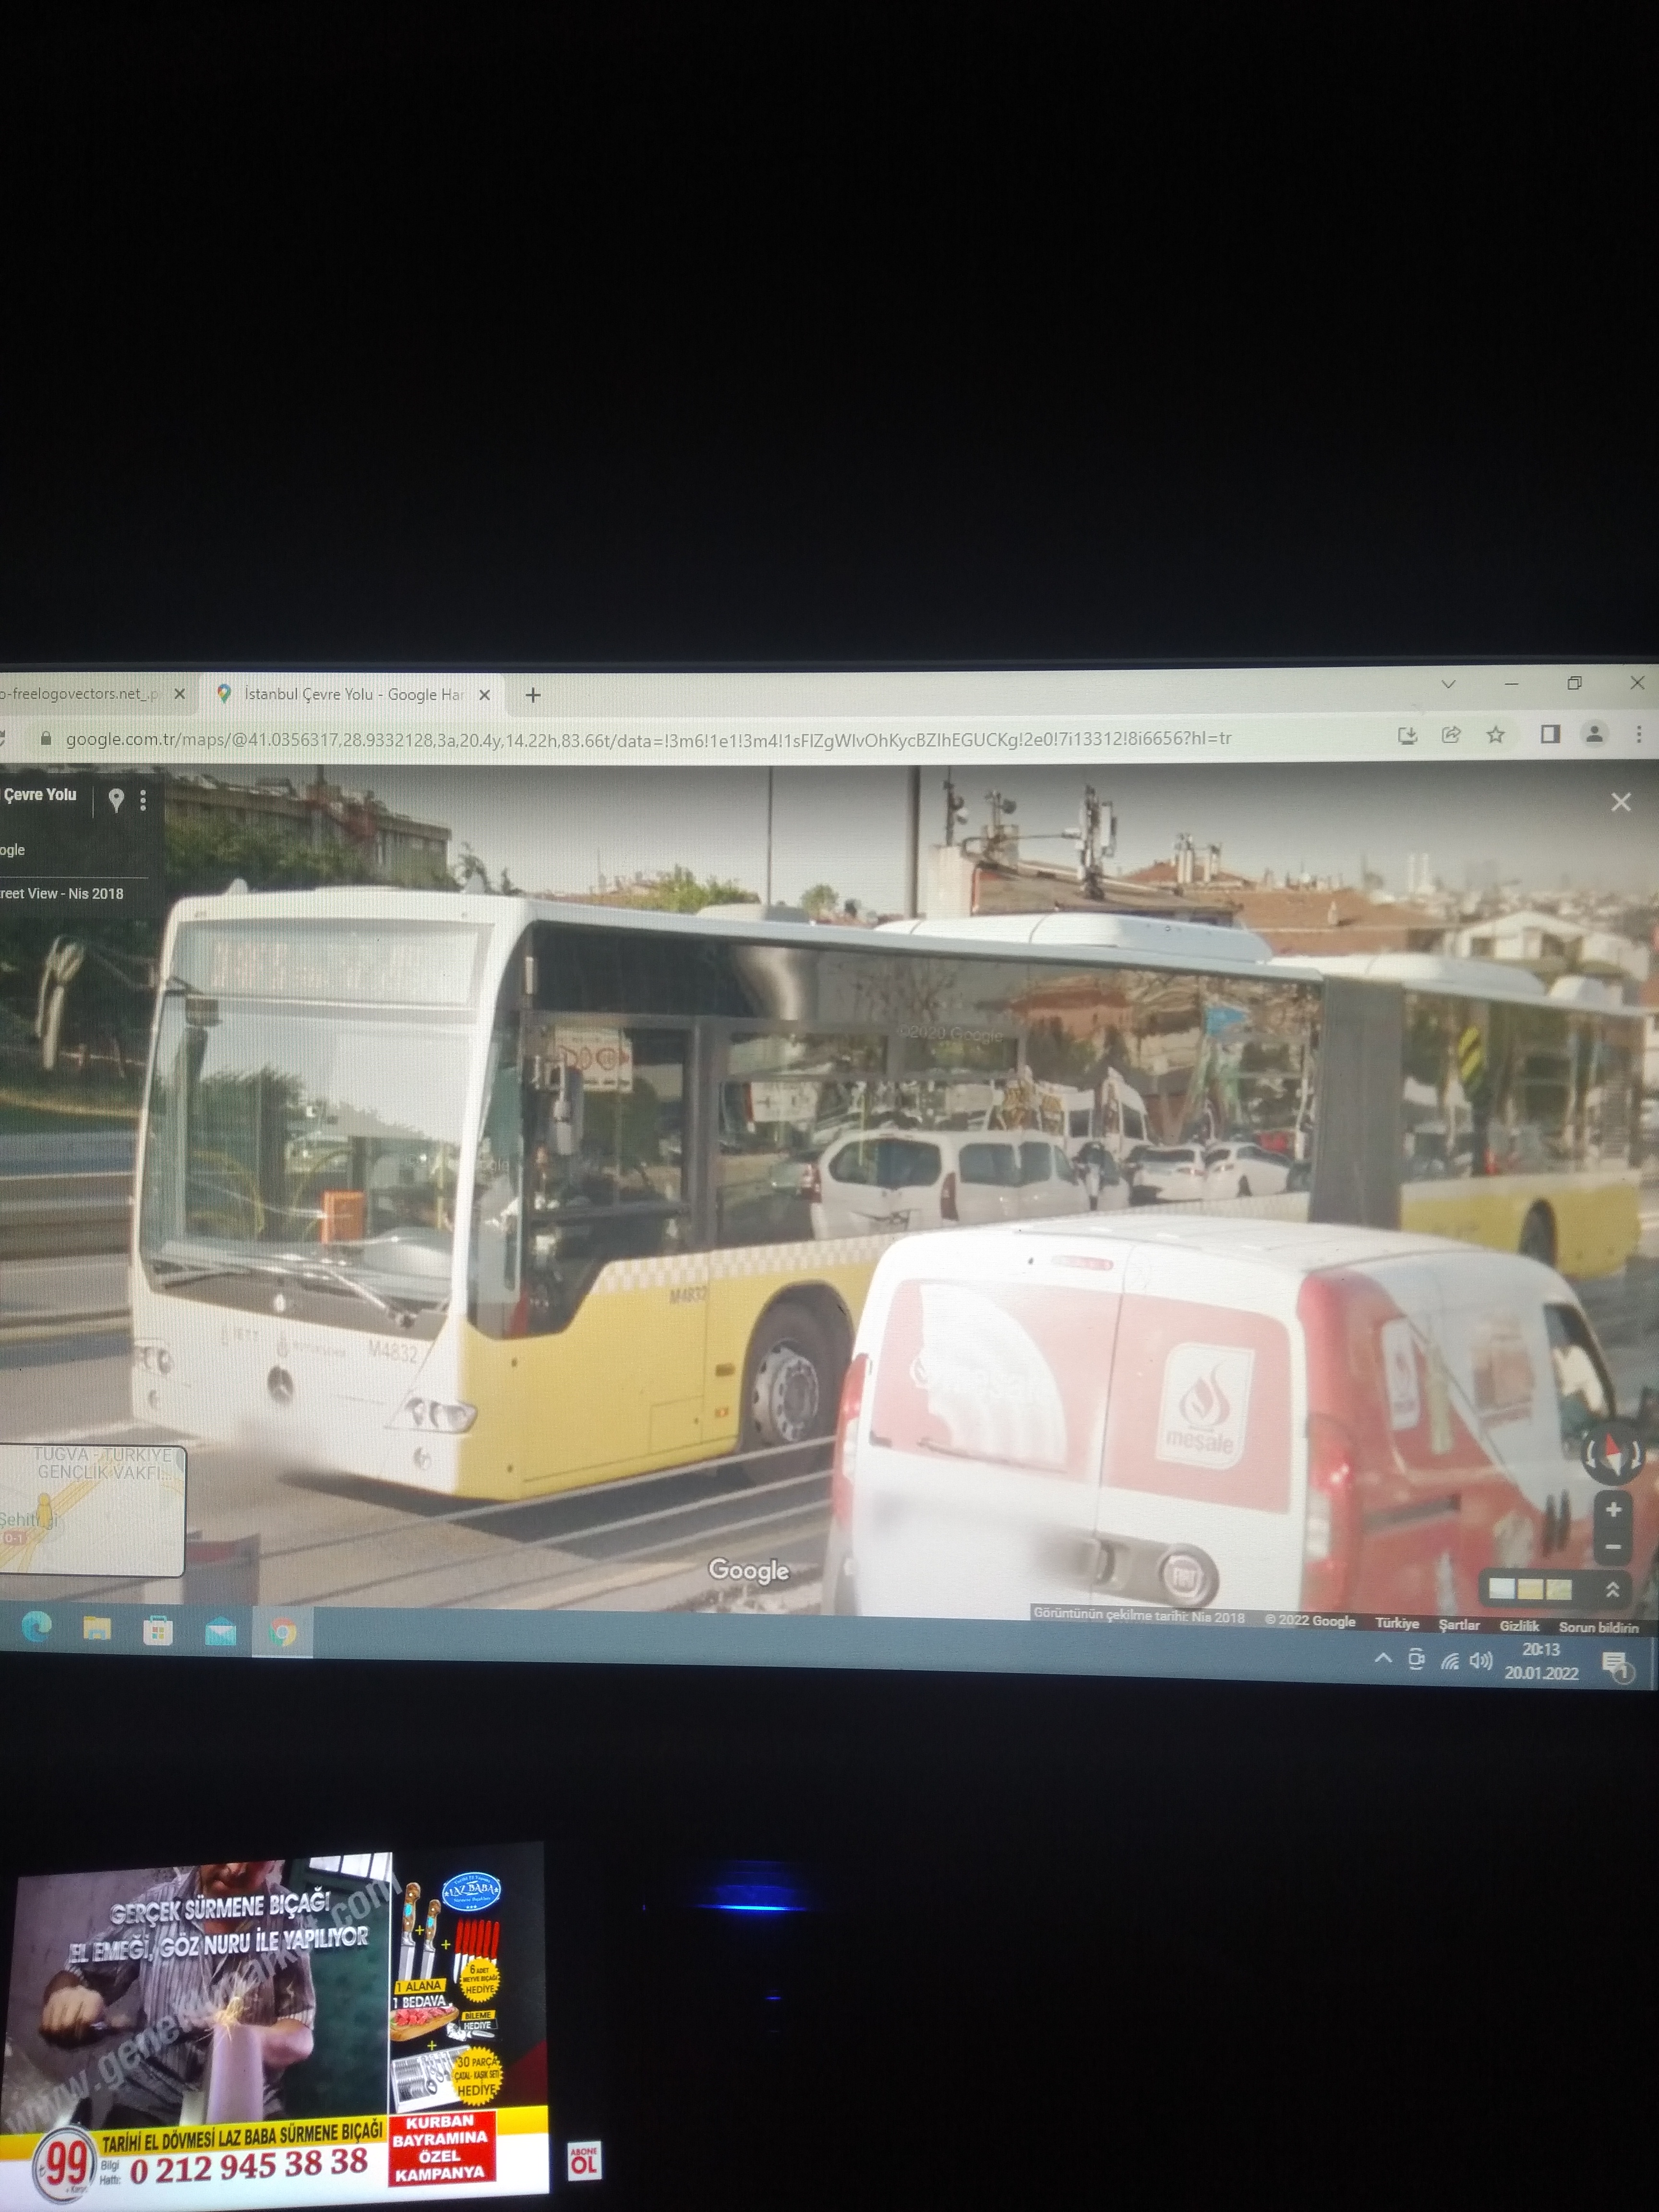Show hidden icons in the system tray
The width and height of the screenshot is (1659, 2212).
pos(1383,1658)
